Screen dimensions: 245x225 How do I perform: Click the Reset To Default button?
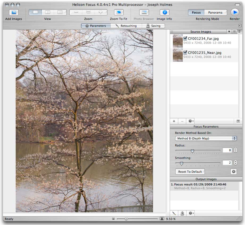click(190, 171)
